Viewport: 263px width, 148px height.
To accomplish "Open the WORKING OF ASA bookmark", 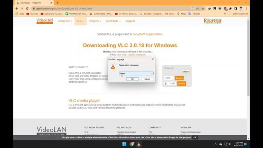I will [x=76, y=14].
